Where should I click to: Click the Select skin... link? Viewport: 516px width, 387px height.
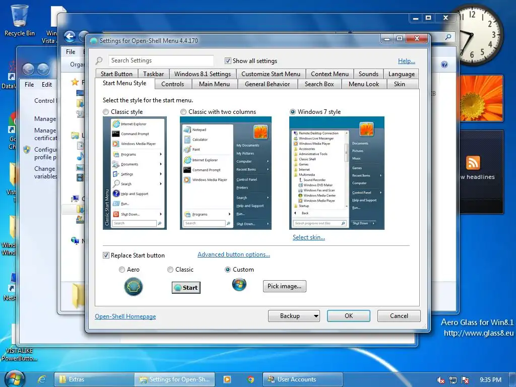tap(309, 237)
